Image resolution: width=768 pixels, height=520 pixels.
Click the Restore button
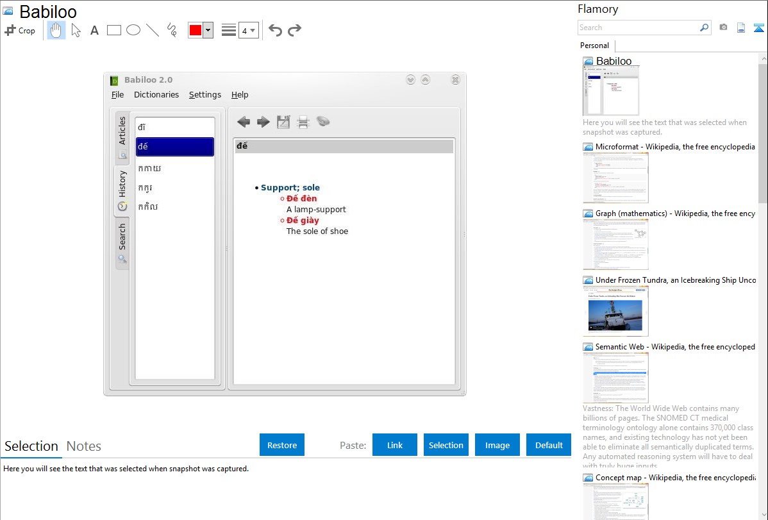click(282, 445)
